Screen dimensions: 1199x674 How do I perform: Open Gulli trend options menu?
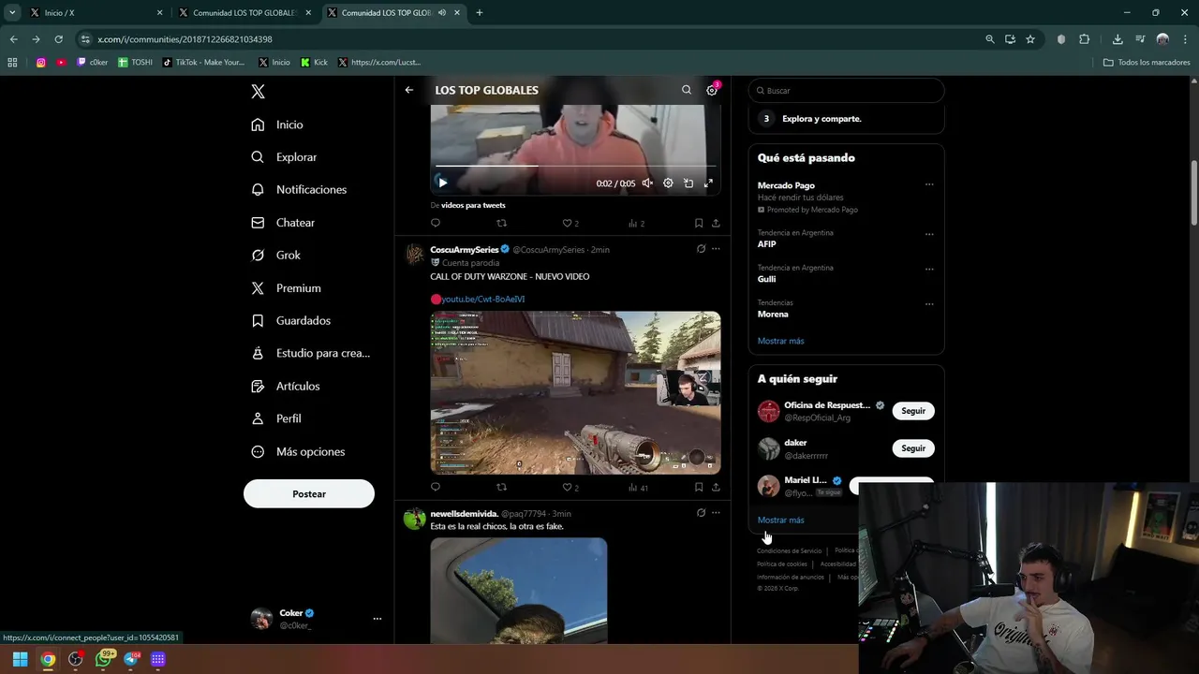click(x=929, y=269)
